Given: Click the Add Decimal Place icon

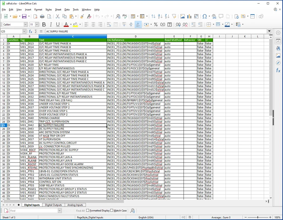Looking at the screenshot, I should click(x=178, y=25).
